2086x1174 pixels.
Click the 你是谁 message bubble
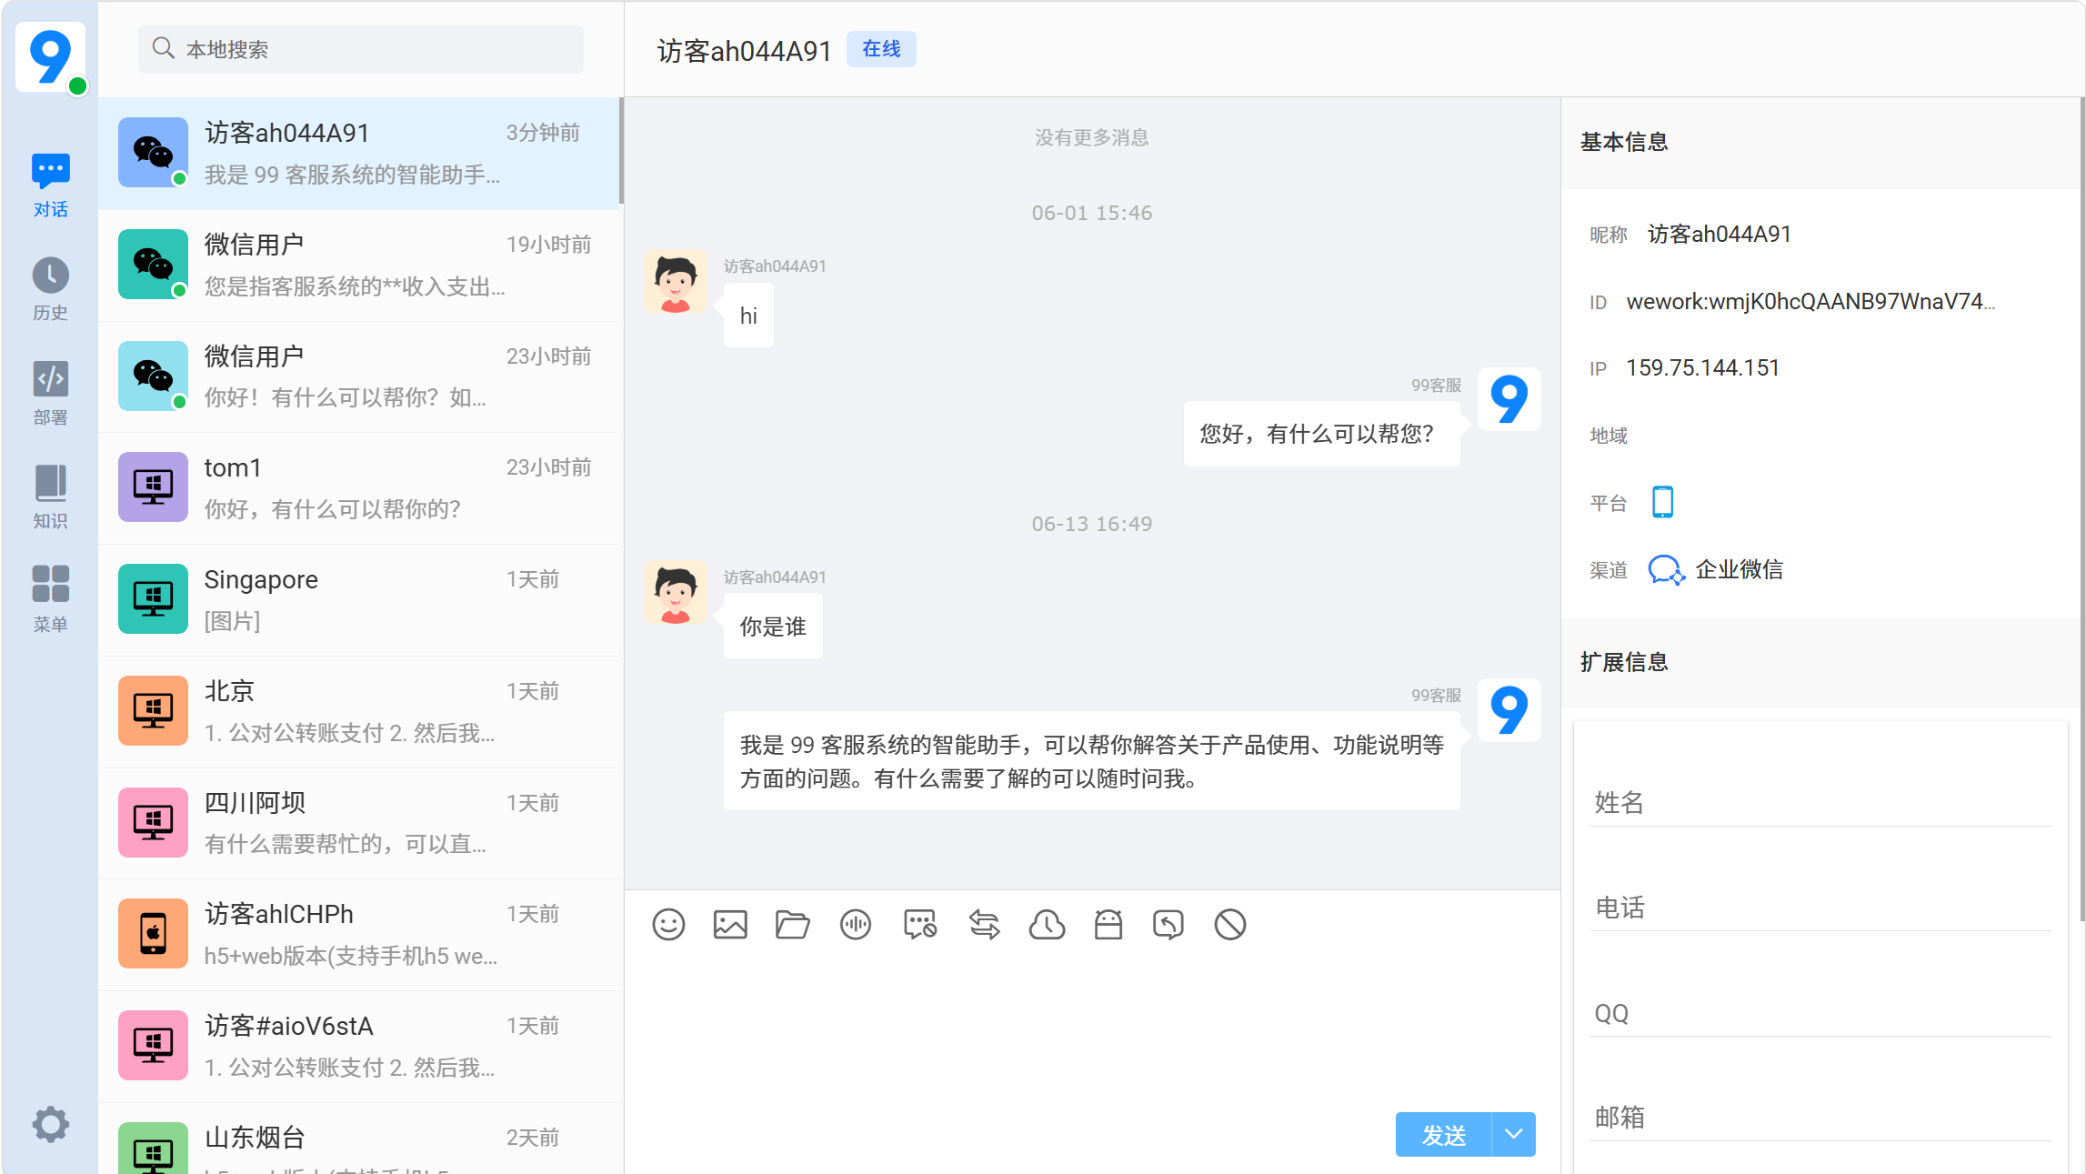click(x=773, y=627)
